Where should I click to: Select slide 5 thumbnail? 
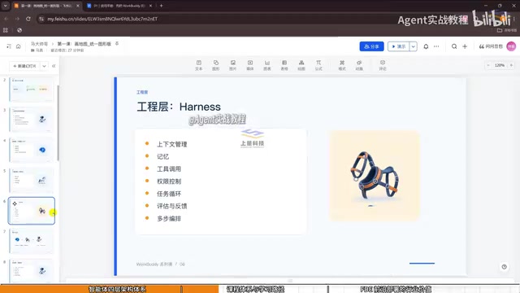(x=31, y=180)
